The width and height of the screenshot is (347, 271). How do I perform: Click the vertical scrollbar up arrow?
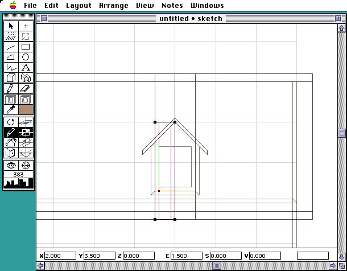pyautogui.click(x=342, y=28)
